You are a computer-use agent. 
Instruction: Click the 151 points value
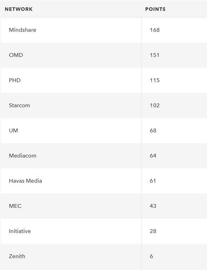click(154, 55)
